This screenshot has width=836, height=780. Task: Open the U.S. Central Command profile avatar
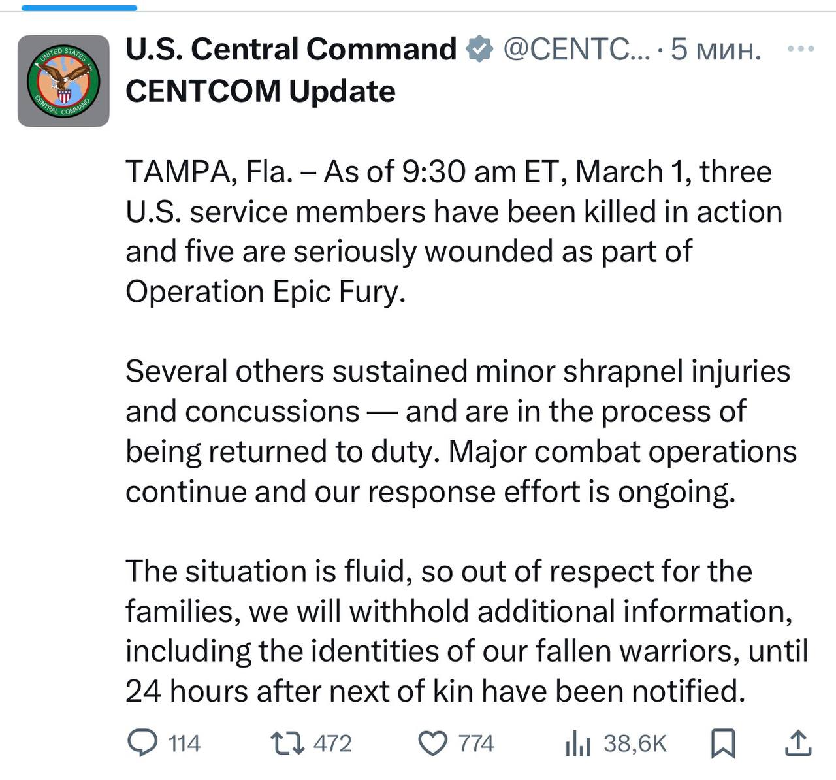pos(63,80)
